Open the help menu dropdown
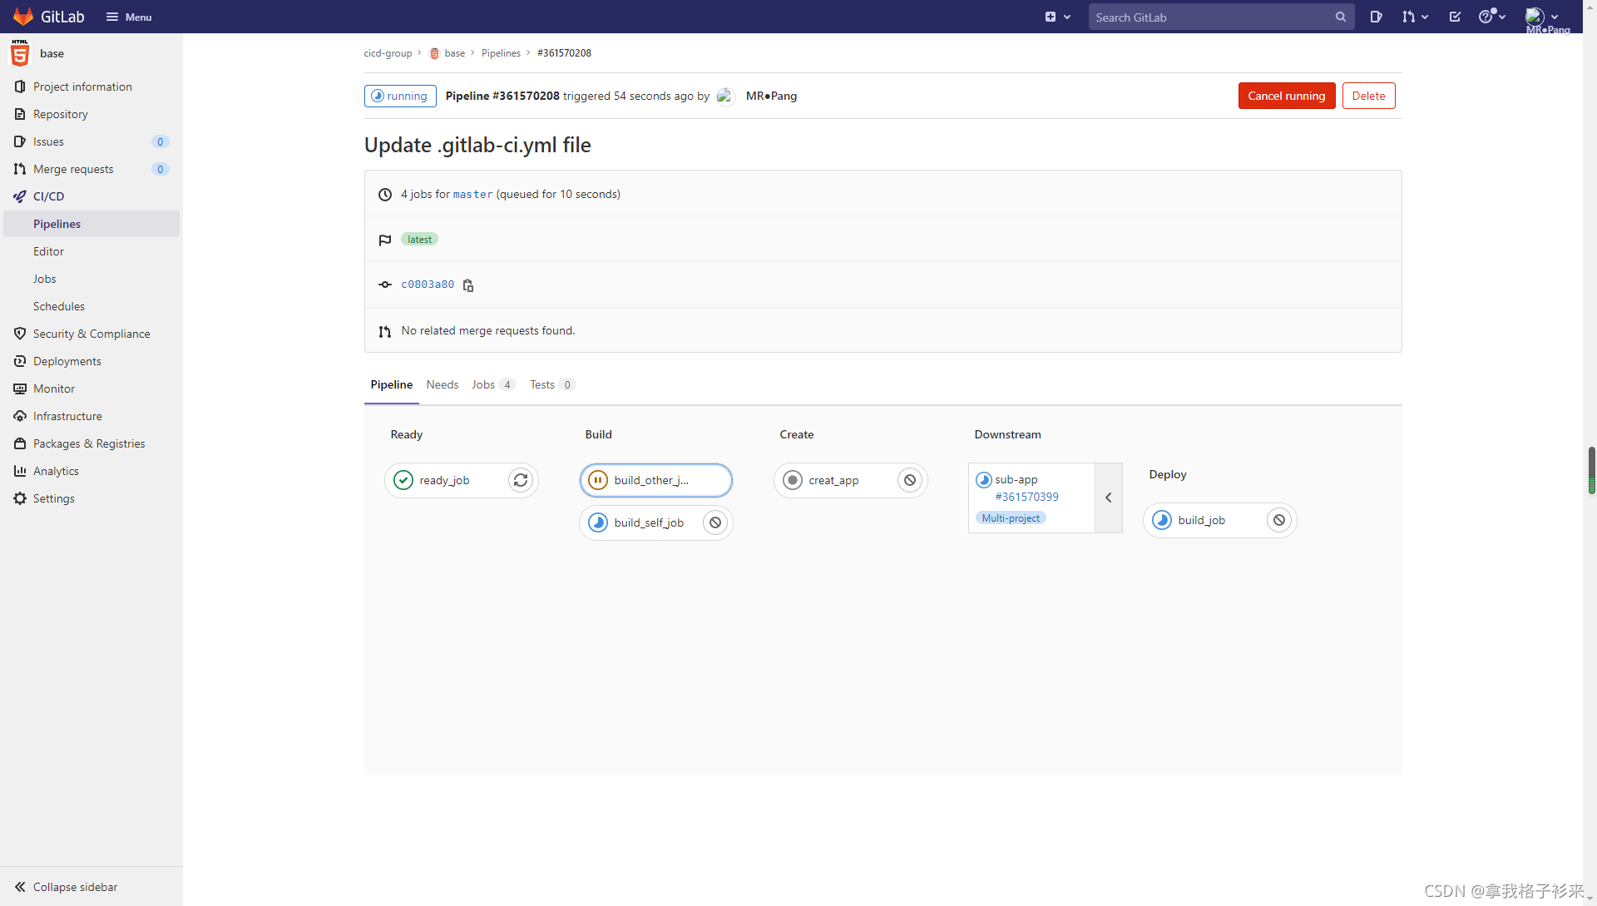The height and width of the screenshot is (906, 1597). pos(1491,17)
